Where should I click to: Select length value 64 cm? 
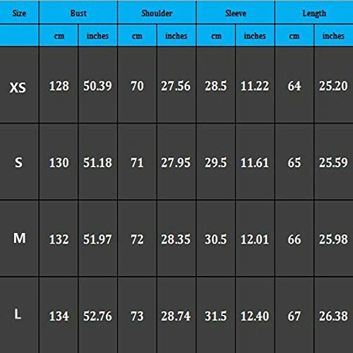[x=294, y=86]
